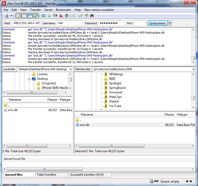198x186 pixels.
Task: Open the Site Manager icon
Action: click(6, 16)
